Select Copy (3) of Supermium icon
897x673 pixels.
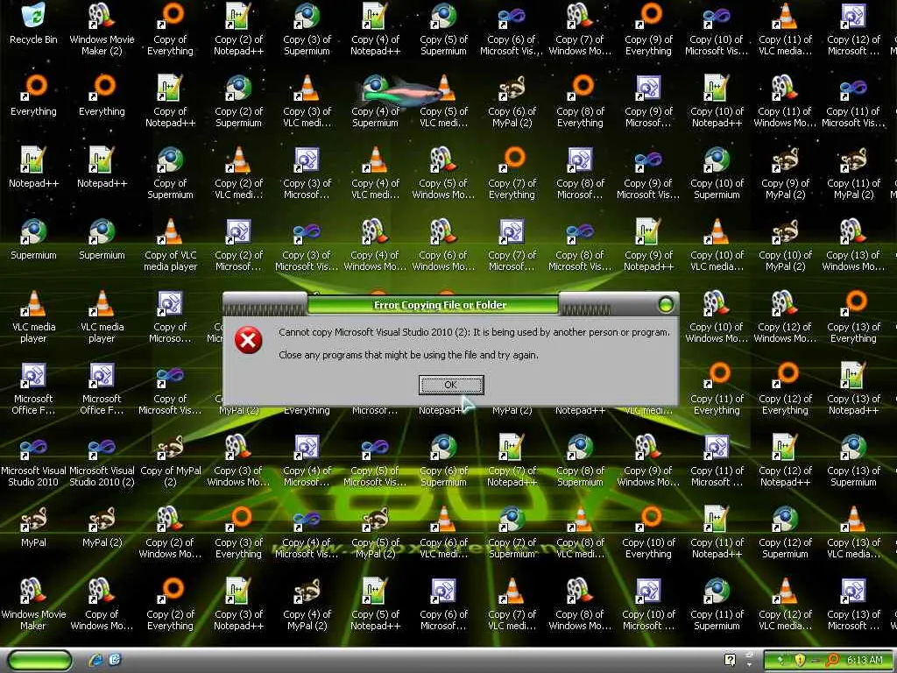click(307, 30)
